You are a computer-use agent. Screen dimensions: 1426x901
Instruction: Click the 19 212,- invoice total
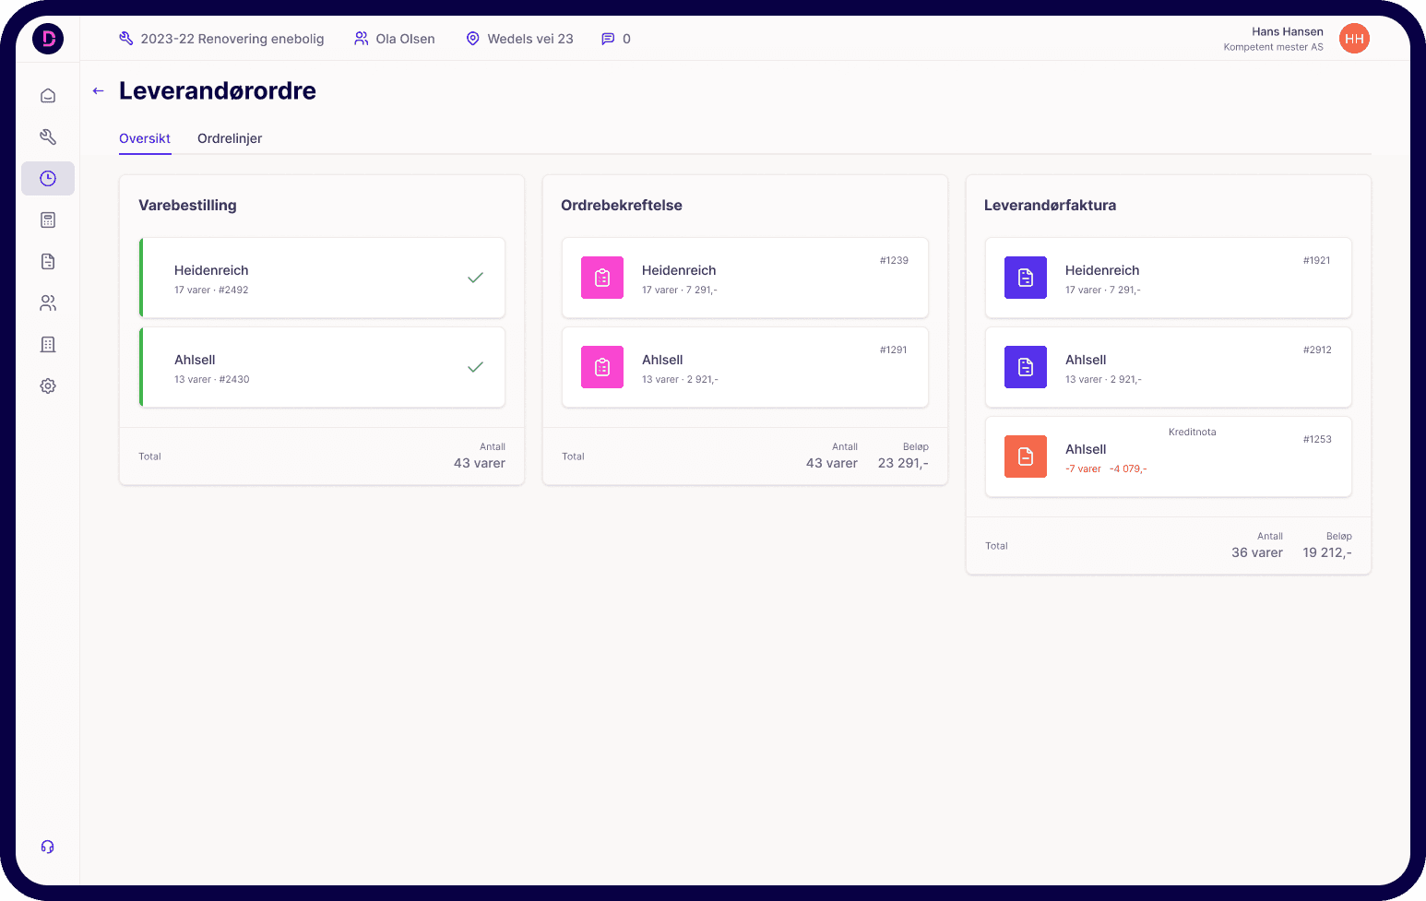pos(1327,552)
